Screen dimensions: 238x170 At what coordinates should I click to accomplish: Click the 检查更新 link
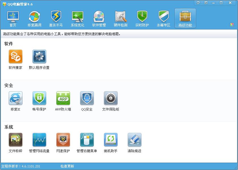[x=67, y=166]
